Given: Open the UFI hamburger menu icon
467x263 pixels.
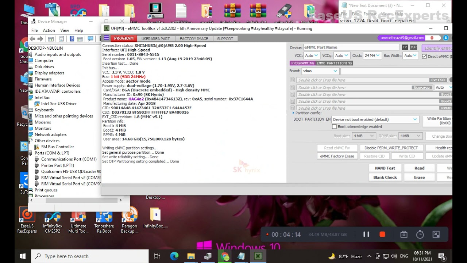Looking at the screenshot, I should point(107,38).
